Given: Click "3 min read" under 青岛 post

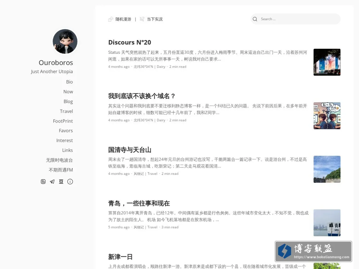Looking at the screenshot, I should (170, 227).
